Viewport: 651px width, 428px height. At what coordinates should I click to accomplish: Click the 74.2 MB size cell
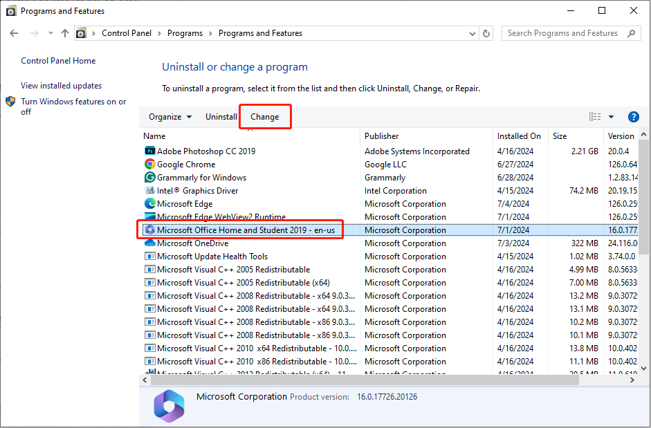[584, 191]
